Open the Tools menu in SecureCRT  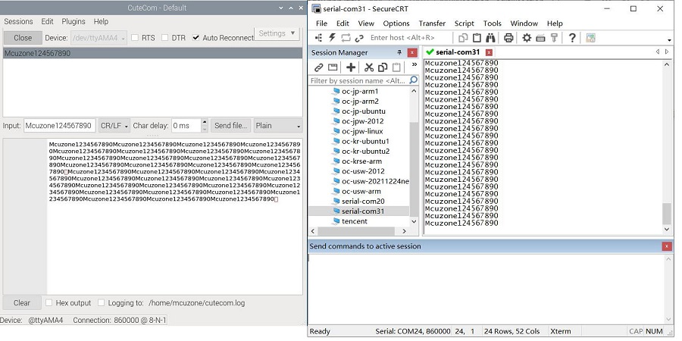493,23
